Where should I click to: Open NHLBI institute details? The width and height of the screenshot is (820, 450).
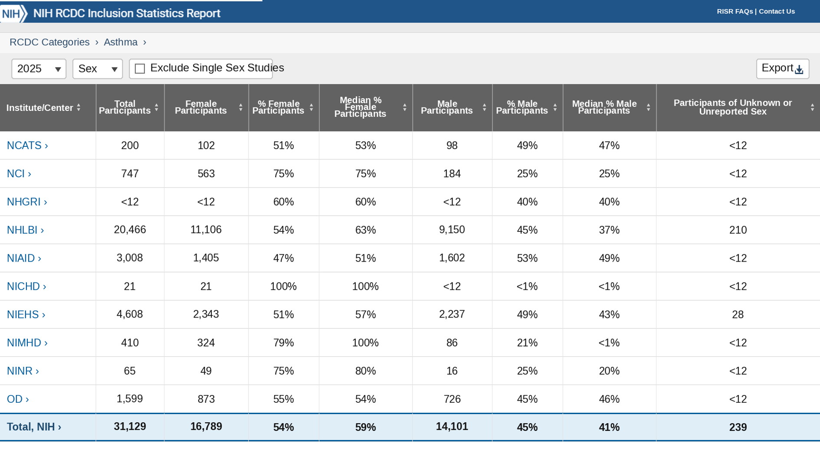pyautogui.click(x=25, y=230)
